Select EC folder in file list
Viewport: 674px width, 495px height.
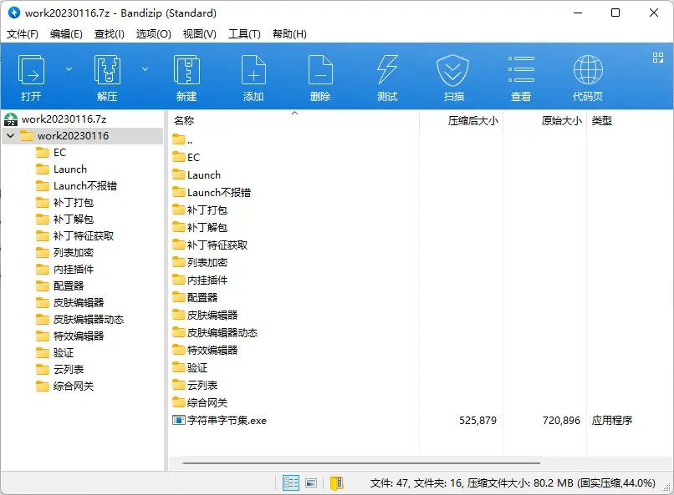[186, 158]
